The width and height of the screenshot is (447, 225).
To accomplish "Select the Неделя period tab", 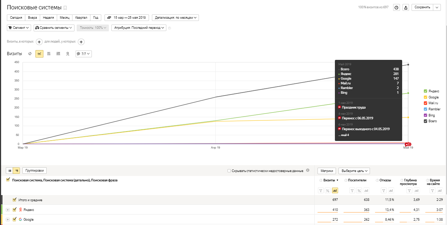I will coord(48,17).
